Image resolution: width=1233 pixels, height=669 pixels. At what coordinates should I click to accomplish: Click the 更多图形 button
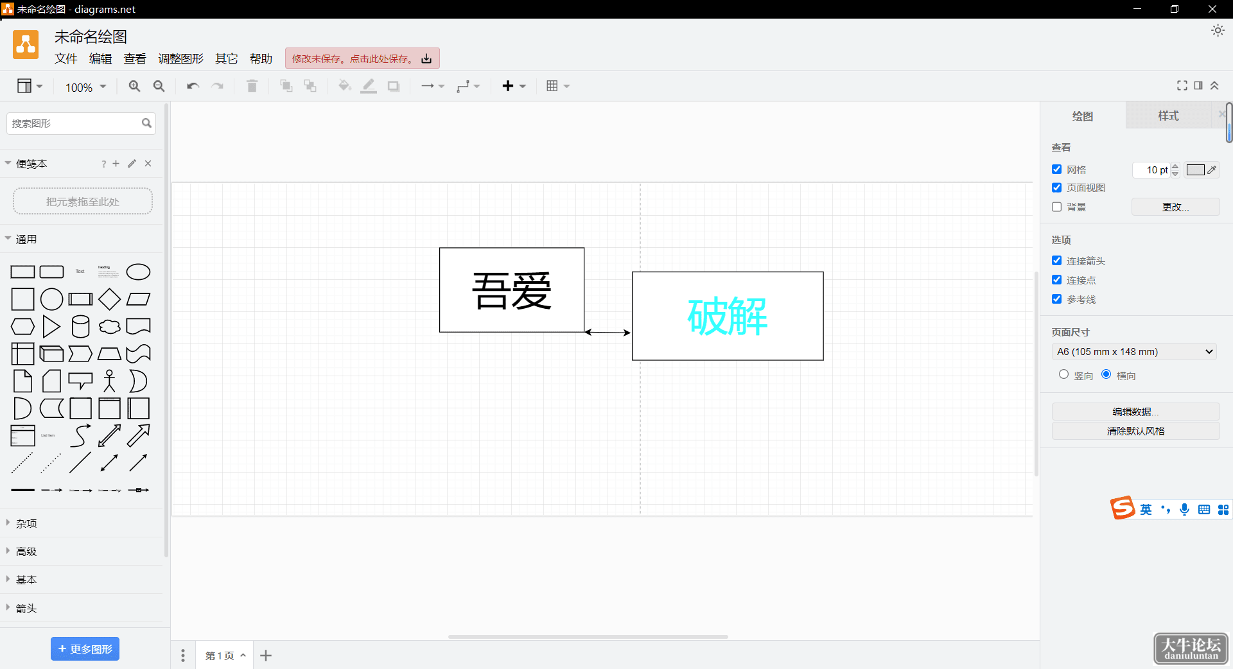tap(85, 649)
